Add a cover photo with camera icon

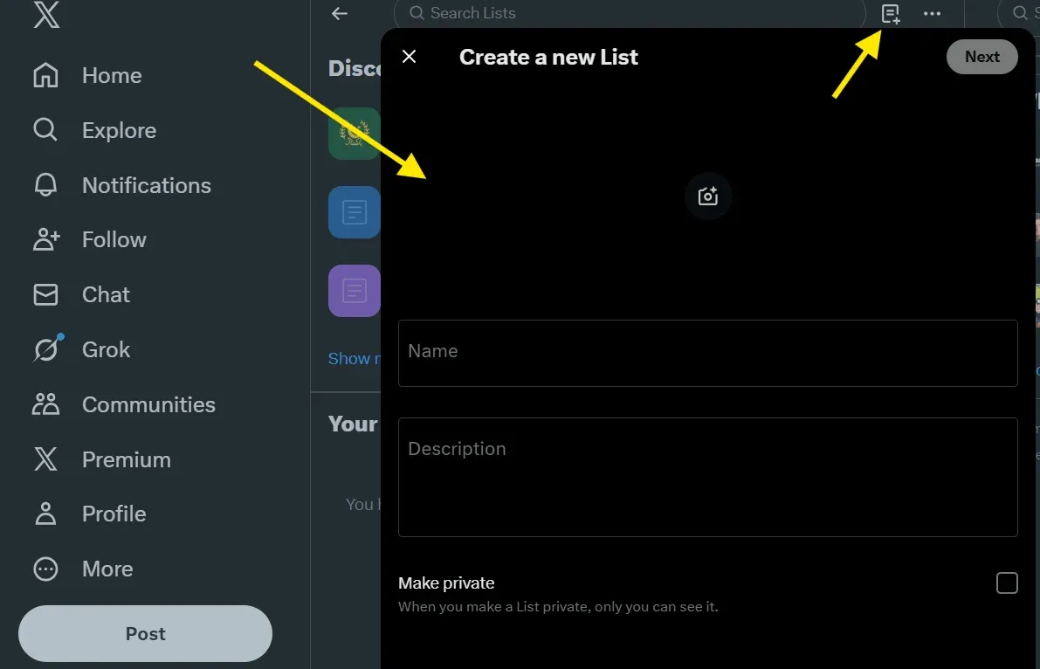(x=707, y=197)
